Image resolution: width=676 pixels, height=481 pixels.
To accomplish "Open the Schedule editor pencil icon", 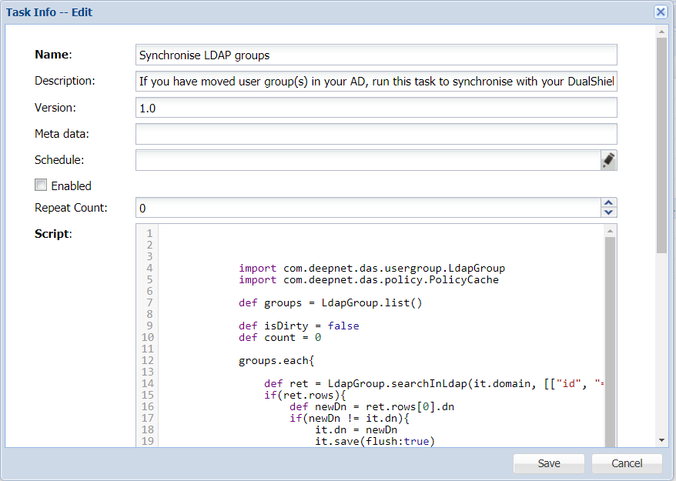I will click(x=608, y=160).
